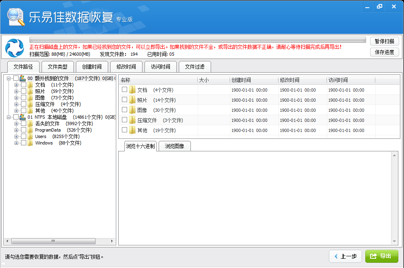Click folder icon beside 图像 (73个文件) in tree
The image size is (404, 268).
[x=30, y=98]
